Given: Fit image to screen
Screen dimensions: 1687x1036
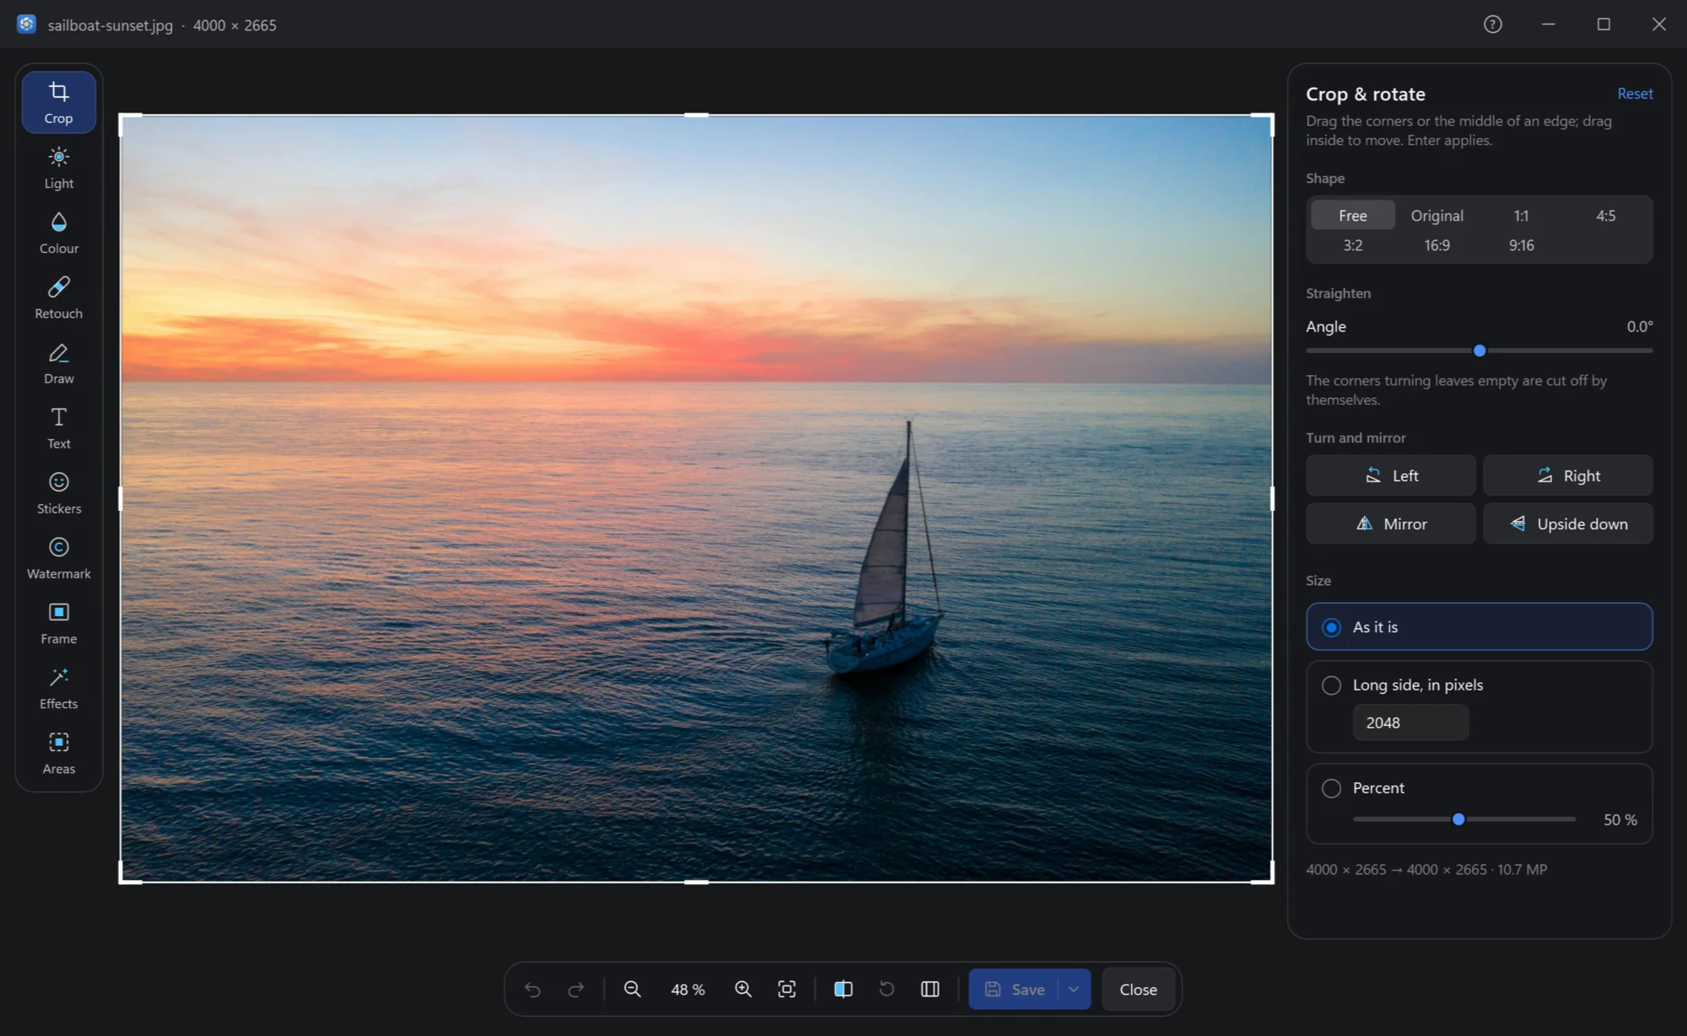Looking at the screenshot, I should (787, 989).
